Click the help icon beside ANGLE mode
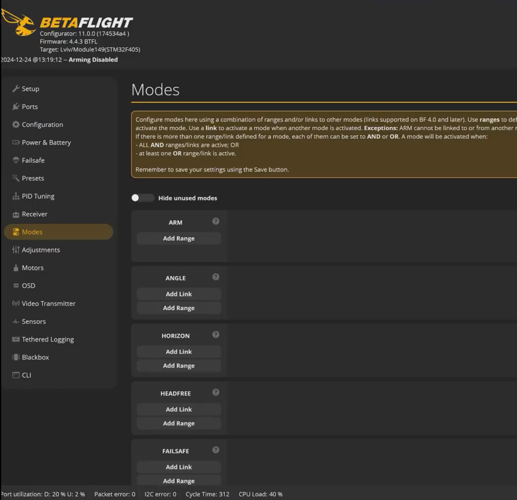The width and height of the screenshot is (517, 500). pyautogui.click(x=216, y=277)
